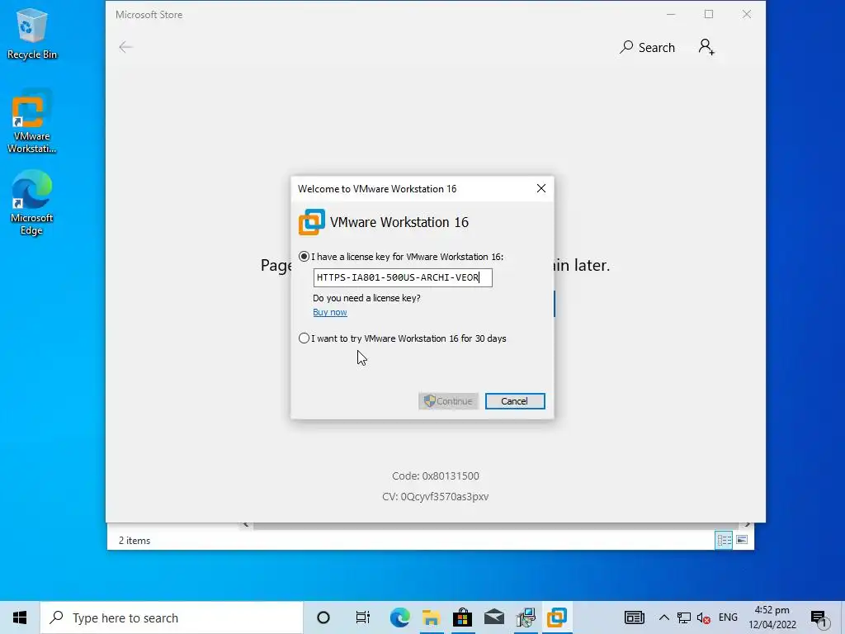The height and width of the screenshot is (634, 845).
Task: Close the Microsoft Store window
Action: 746,15
